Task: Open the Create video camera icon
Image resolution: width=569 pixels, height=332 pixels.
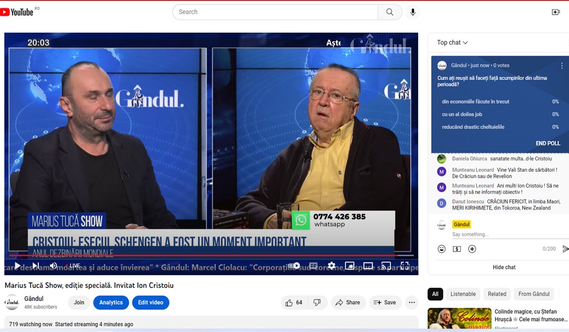Action: pyautogui.click(x=556, y=12)
